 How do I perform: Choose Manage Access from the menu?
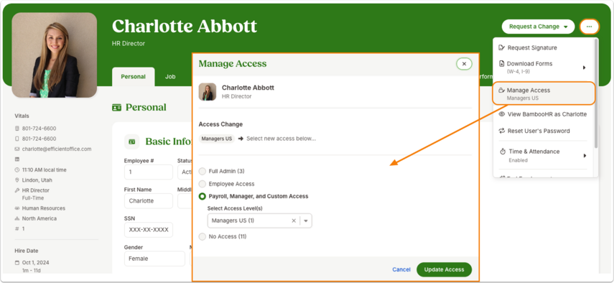coord(544,93)
